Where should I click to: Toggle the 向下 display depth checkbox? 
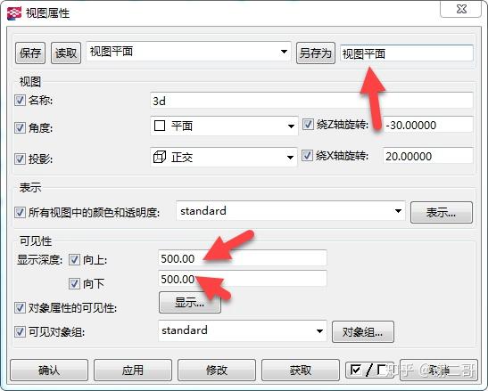[x=74, y=283]
